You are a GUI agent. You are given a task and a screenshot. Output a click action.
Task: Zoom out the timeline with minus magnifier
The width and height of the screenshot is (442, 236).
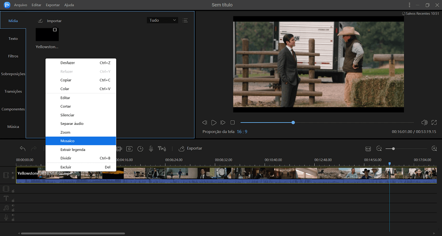(x=379, y=148)
